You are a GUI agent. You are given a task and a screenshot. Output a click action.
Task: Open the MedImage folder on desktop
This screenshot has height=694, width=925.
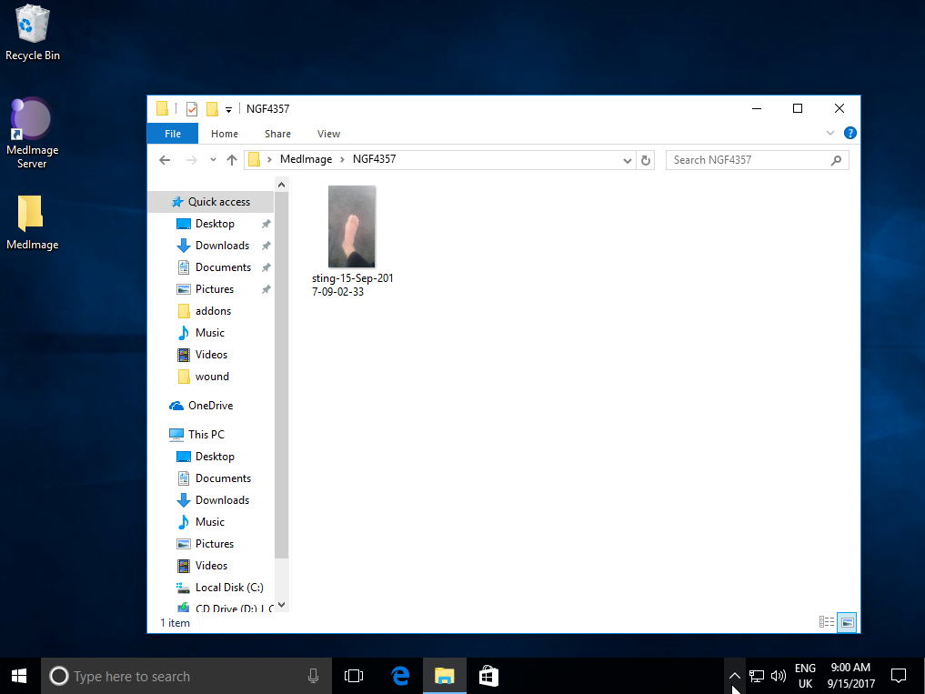click(x=32, y=223)
